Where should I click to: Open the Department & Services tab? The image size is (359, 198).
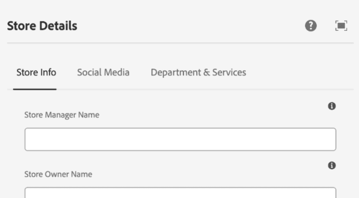pos(198,72)
